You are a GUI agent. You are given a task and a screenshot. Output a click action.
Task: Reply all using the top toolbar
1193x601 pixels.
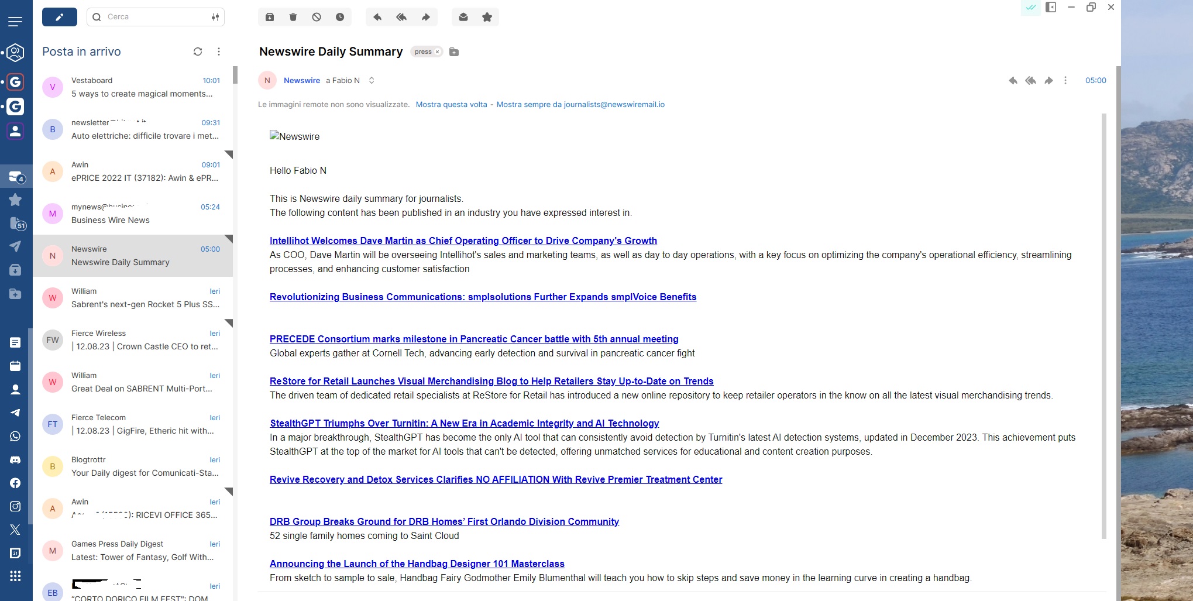point(401,17)
